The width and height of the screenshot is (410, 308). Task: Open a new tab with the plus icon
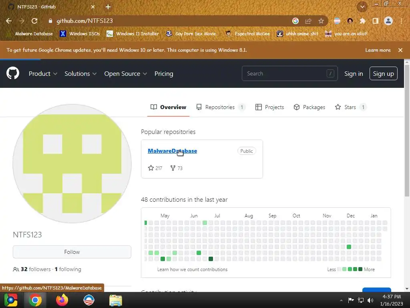(108, 7)
